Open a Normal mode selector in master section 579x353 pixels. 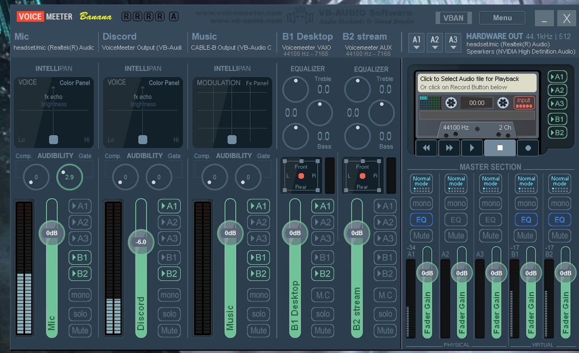pos(421,183)
